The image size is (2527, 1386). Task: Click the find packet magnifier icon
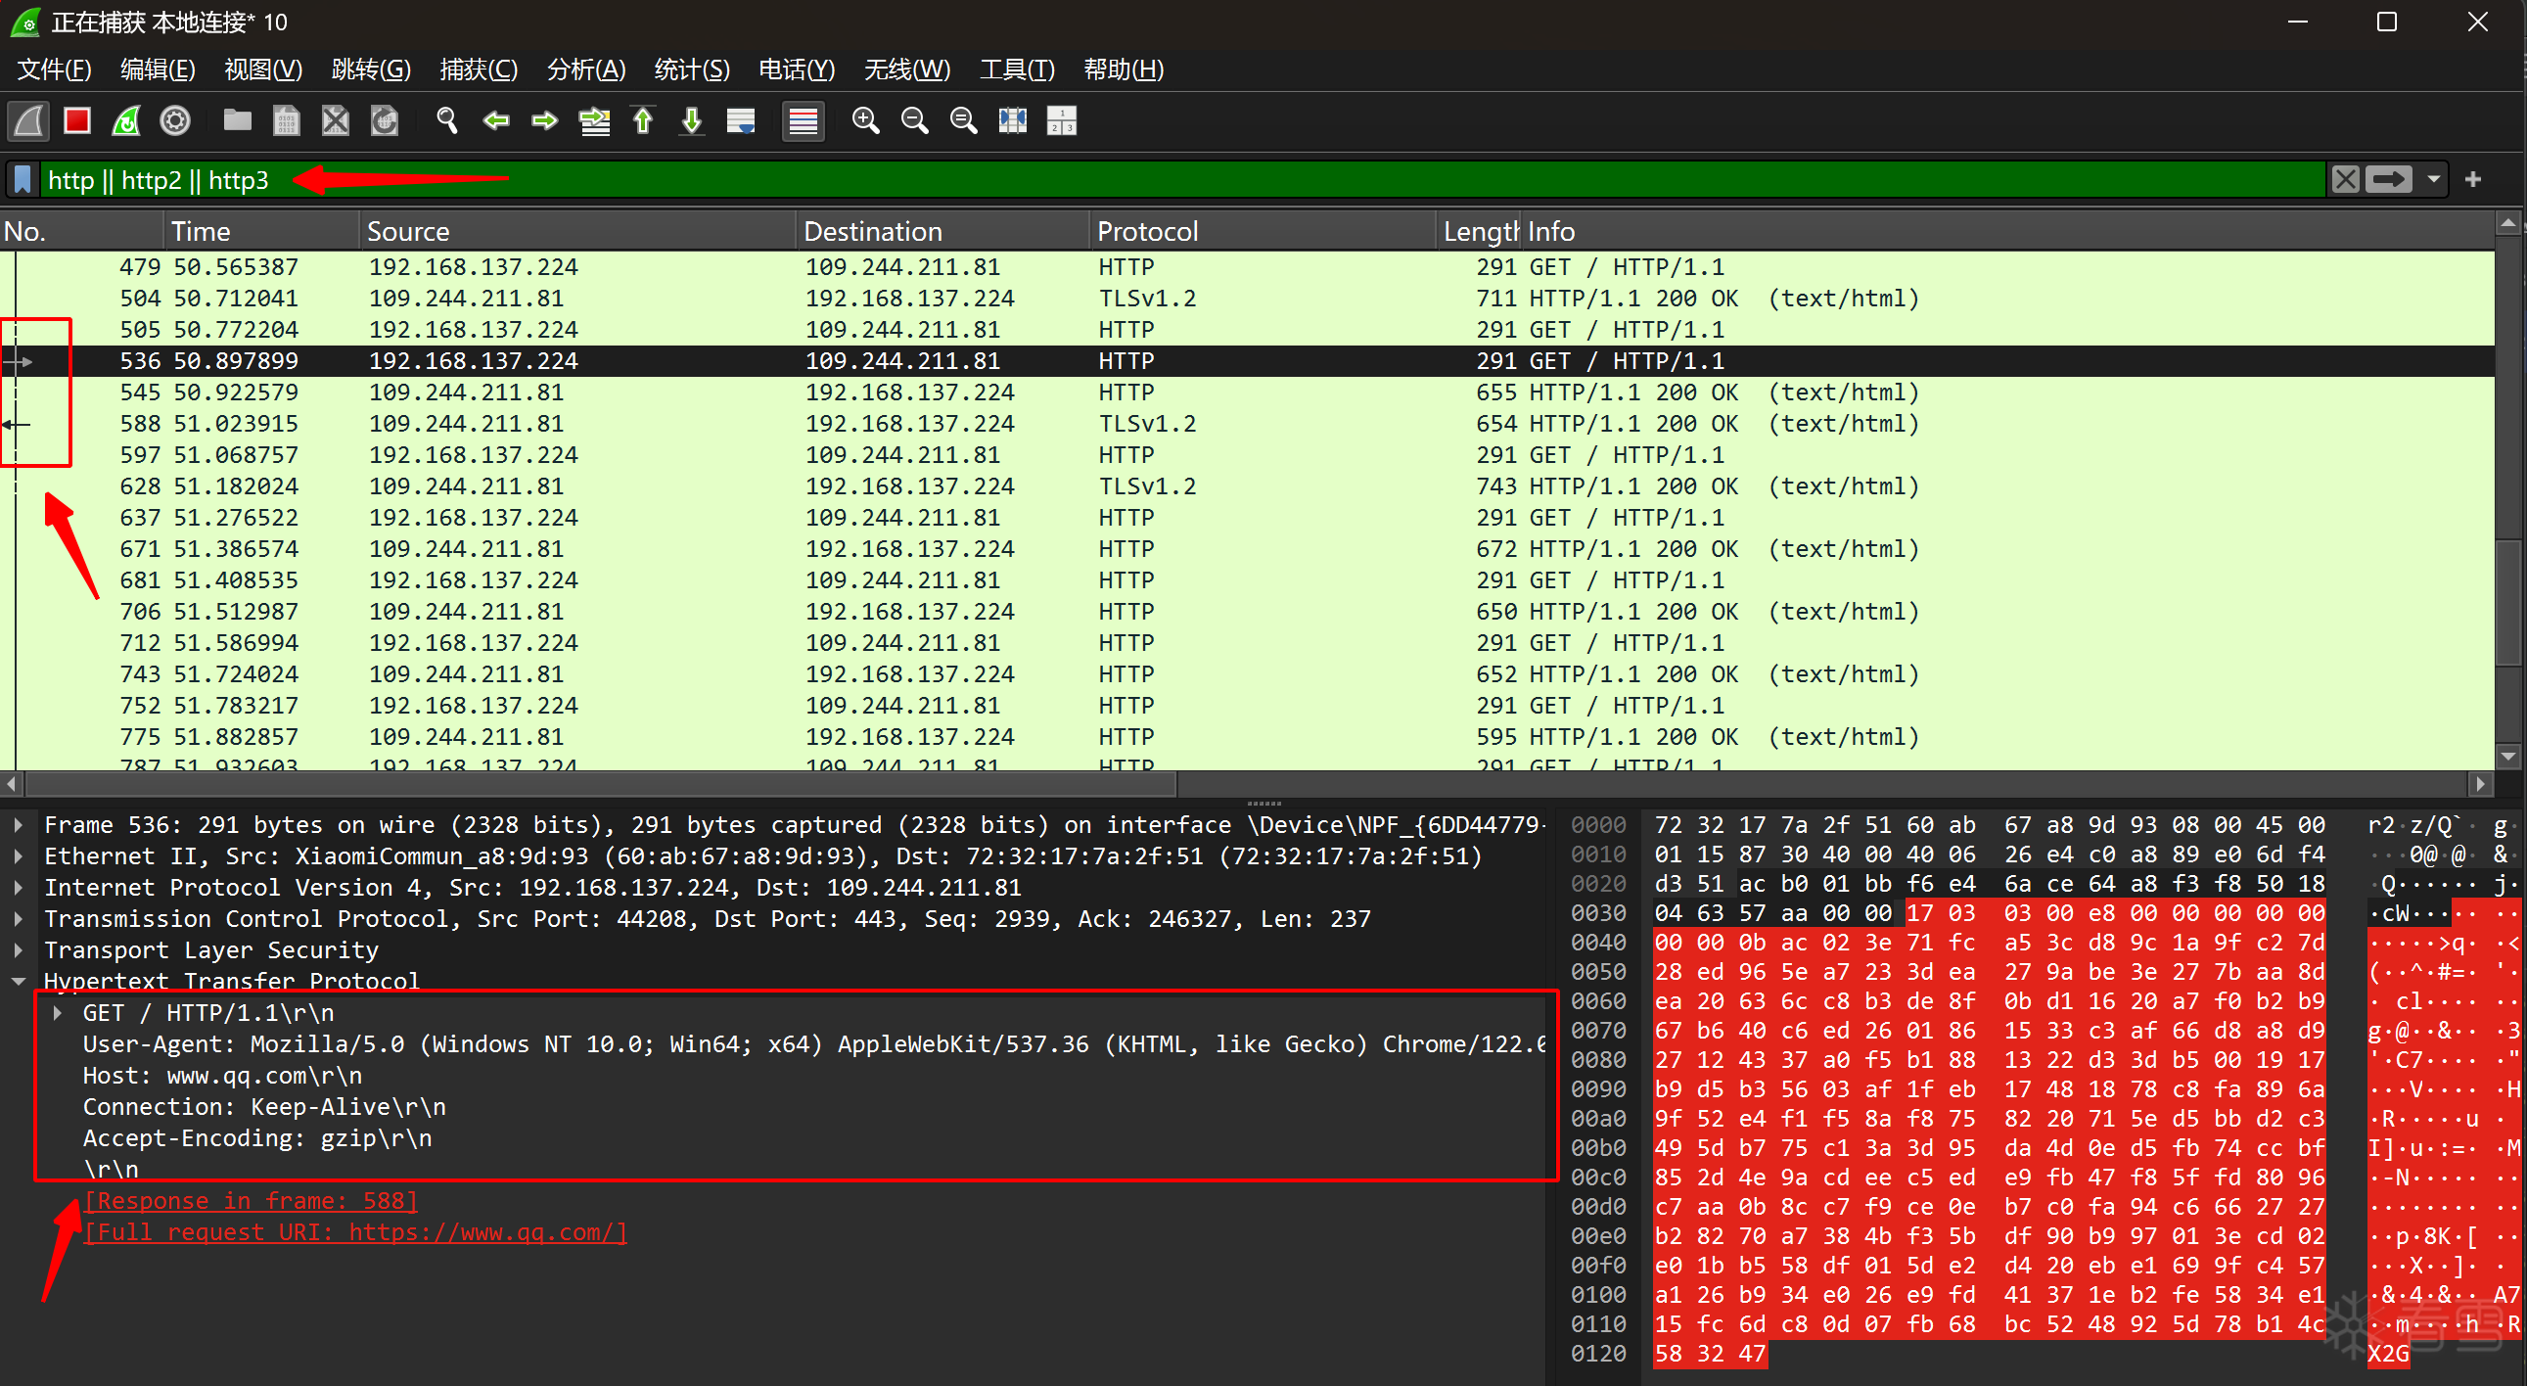tap(447, 120)
